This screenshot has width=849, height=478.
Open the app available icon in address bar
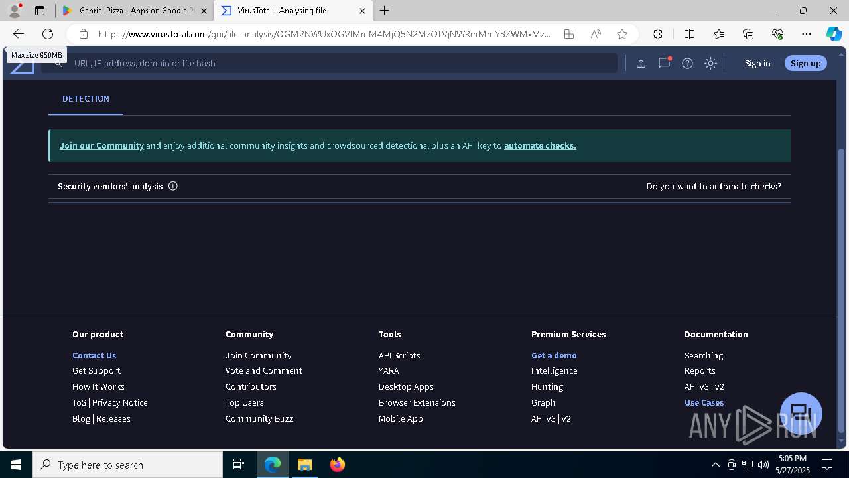(569, 34)
